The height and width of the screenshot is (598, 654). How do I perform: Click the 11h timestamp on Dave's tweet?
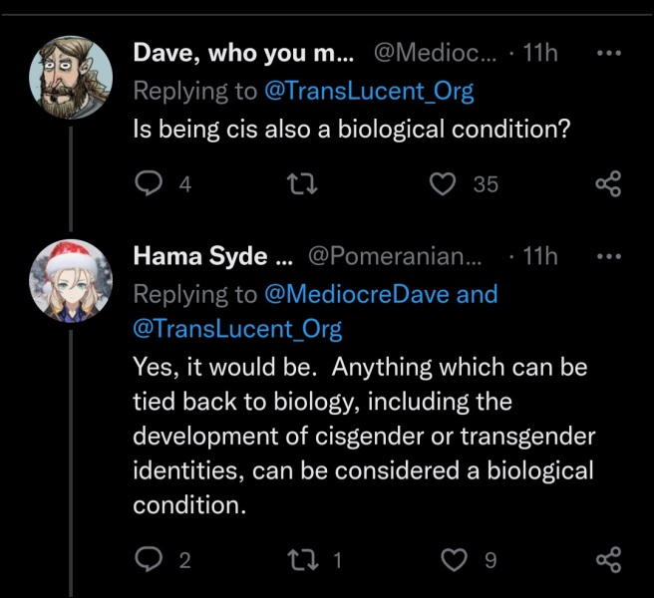pos(540,54)
